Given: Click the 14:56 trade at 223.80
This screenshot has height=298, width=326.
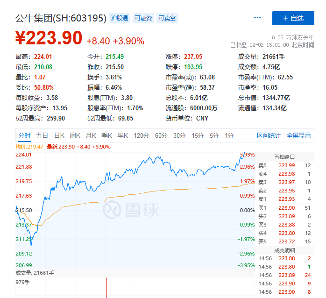Looking at the screenshot, I should (284, 267).
